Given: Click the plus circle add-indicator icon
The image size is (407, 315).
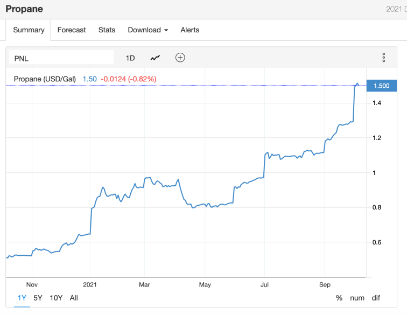Looking at the screenshot, I should tap(180, 58).
